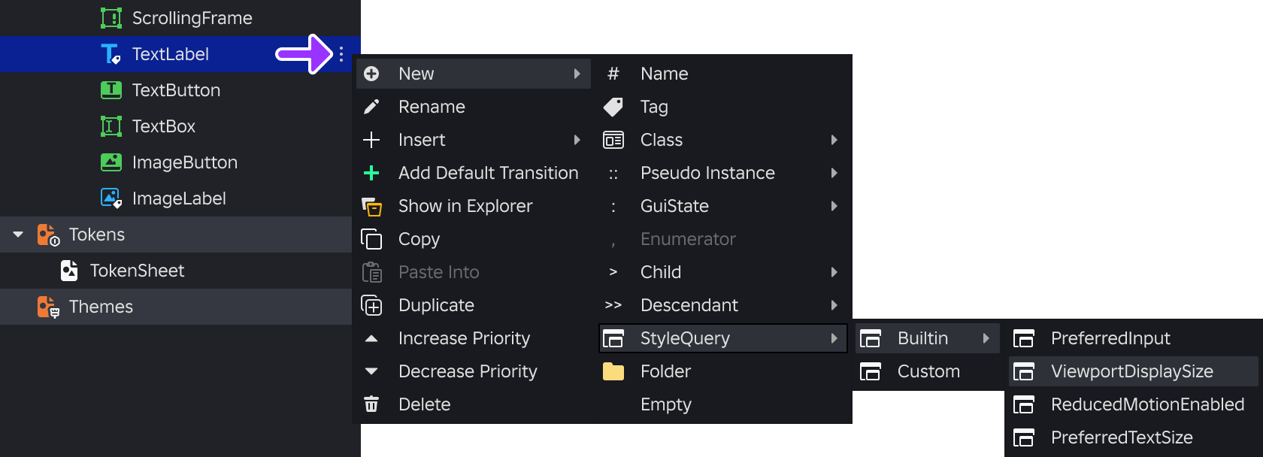The image size is (1263, 457).
Task: Select ViewportDisplaySize from the Builtin submenu
Action: 1133,371
